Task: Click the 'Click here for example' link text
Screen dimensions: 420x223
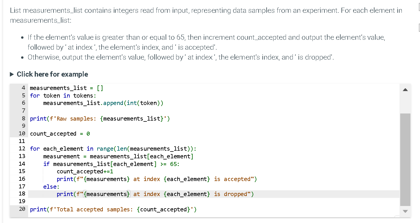Action: [x=52, y=74]
